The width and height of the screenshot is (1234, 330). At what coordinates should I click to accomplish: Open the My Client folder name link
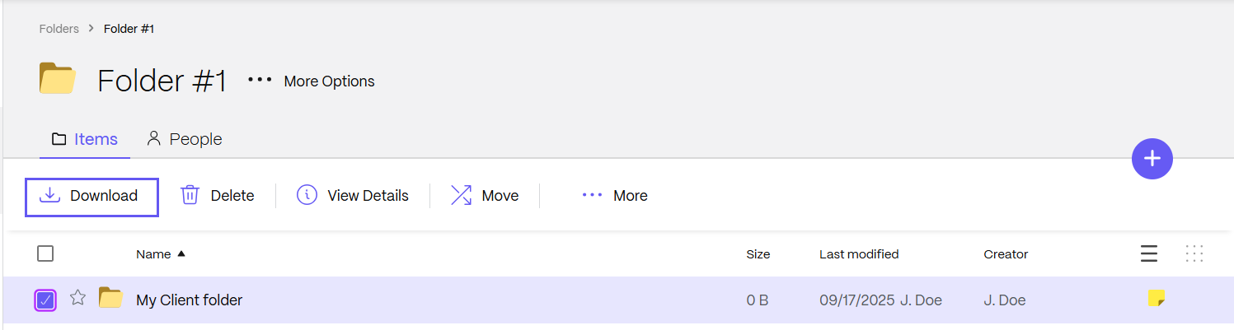point(189,300)
